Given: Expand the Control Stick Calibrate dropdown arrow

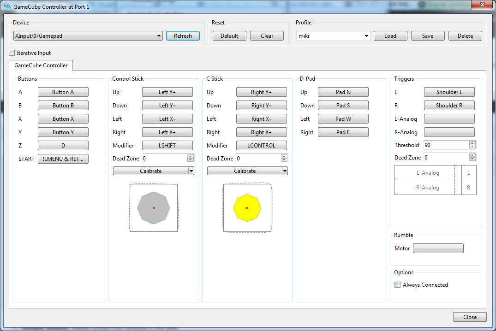Looking at the screenshot, I should coord(191,171).
